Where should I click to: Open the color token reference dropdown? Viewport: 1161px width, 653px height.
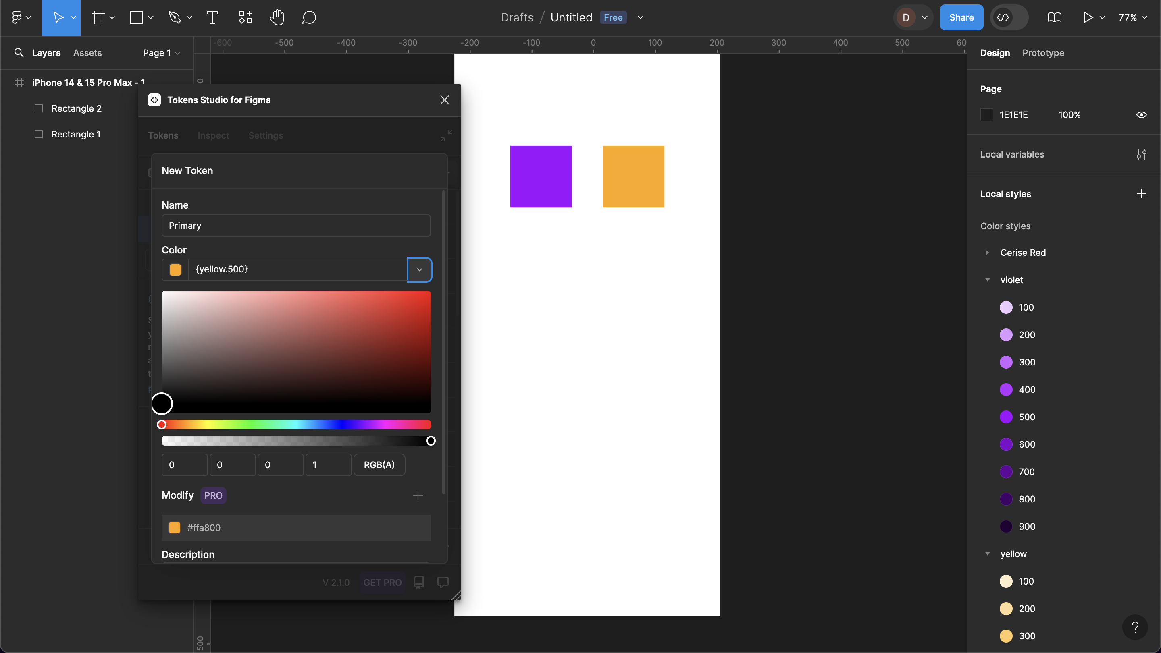tap(419, 270)
